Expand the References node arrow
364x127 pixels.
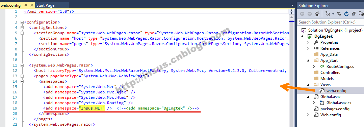coord(308,48)
